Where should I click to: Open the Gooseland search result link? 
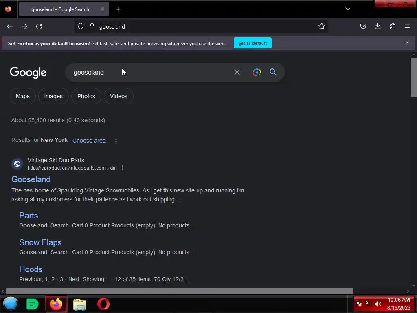point(31,179)
